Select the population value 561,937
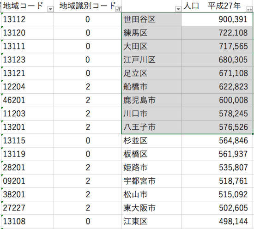 click(217, 154)
